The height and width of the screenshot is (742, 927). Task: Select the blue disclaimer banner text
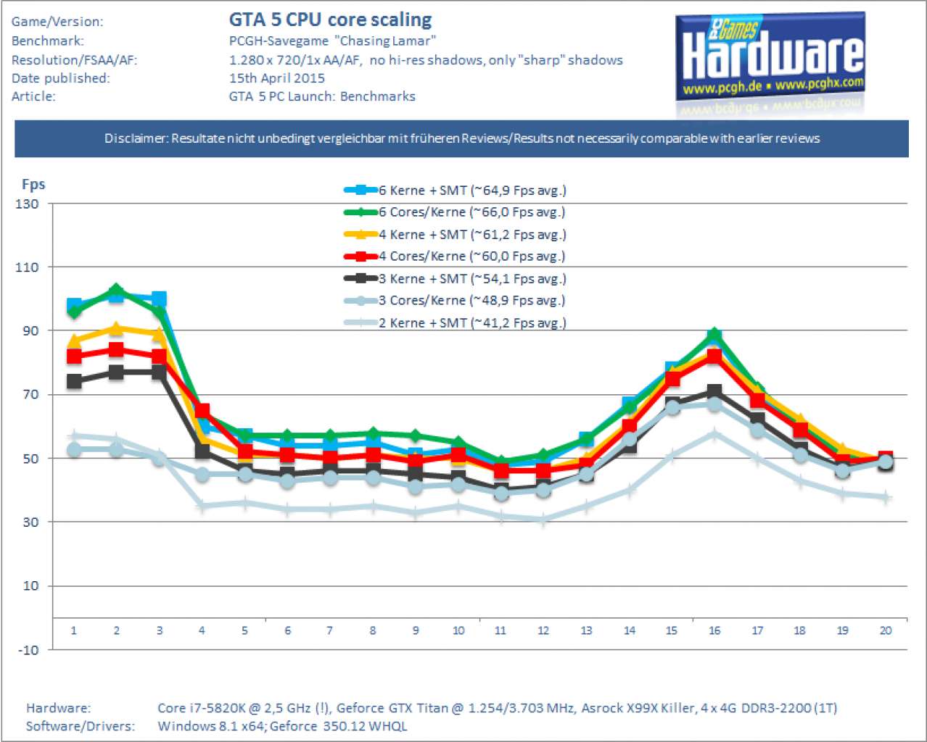tap(462, 138)
